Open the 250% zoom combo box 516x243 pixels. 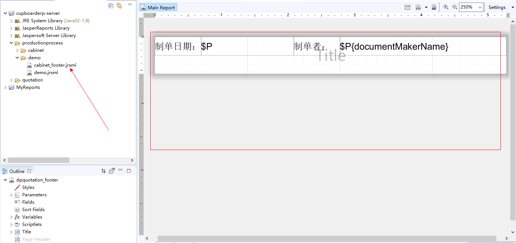tap(471, 7)
